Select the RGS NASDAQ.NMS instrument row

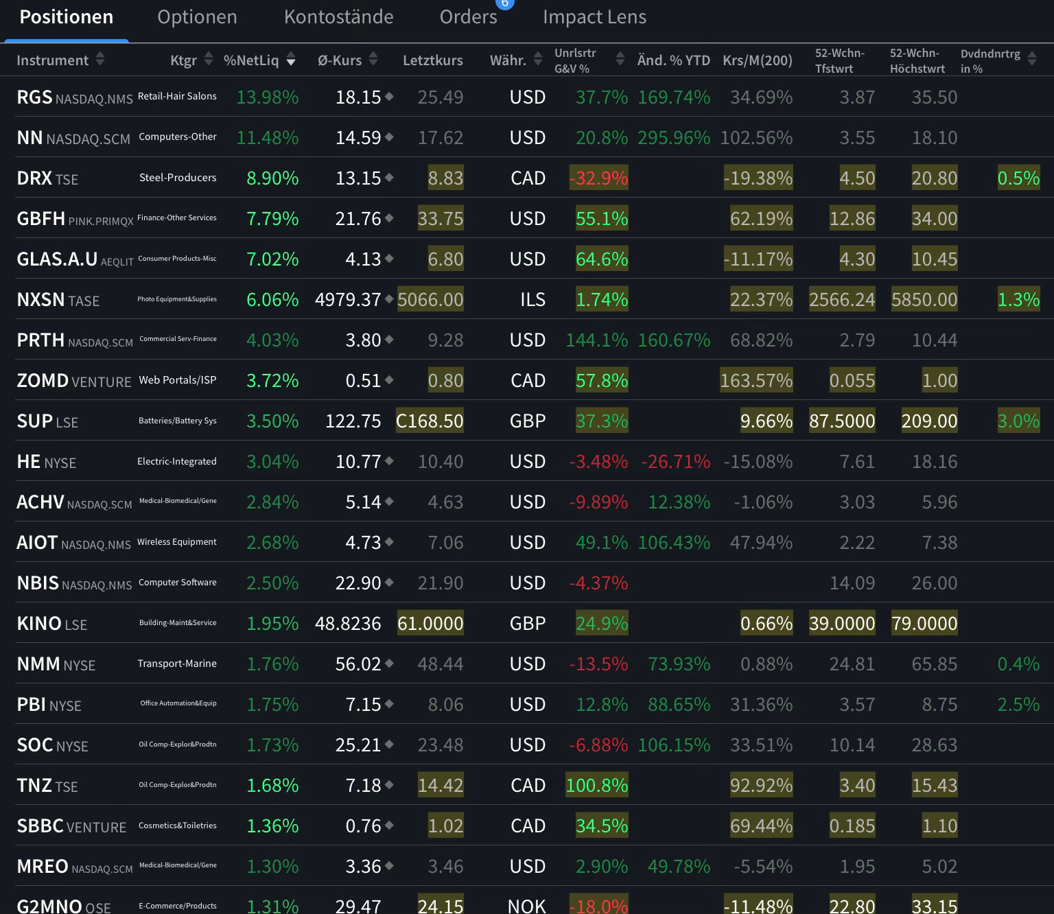[x=75, y=97]
